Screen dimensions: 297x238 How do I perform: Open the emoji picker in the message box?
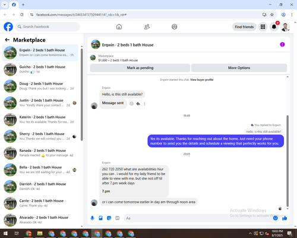click(x=275, y=218)
